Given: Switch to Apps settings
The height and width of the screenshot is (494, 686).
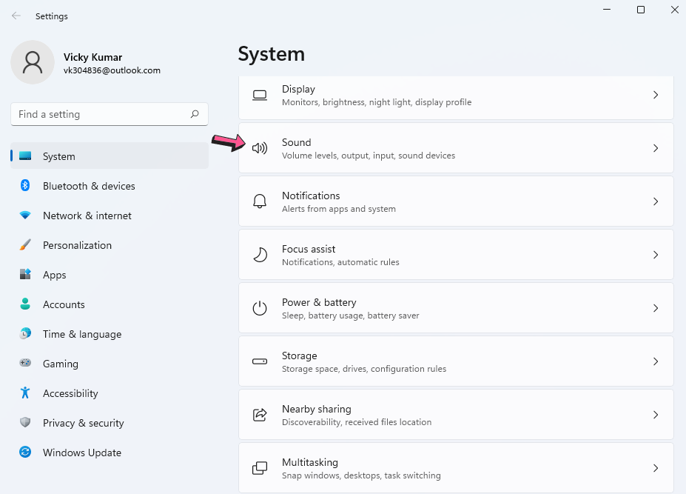Looking at the screenshot, I should click(x=110, y=275).
